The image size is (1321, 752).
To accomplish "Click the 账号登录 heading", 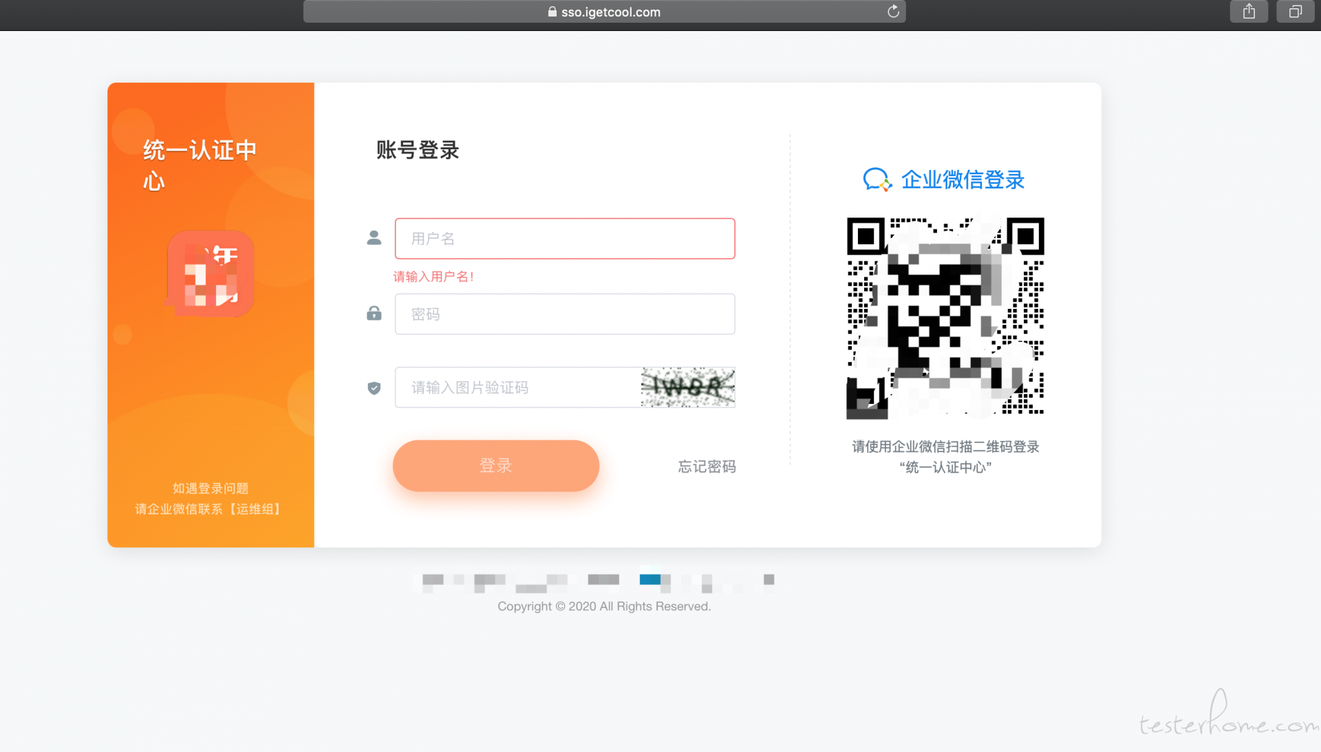I will (418, 150).
